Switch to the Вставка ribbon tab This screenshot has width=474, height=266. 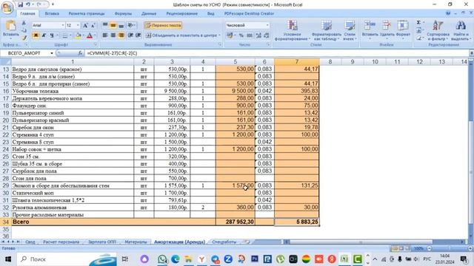click(52, 13)
